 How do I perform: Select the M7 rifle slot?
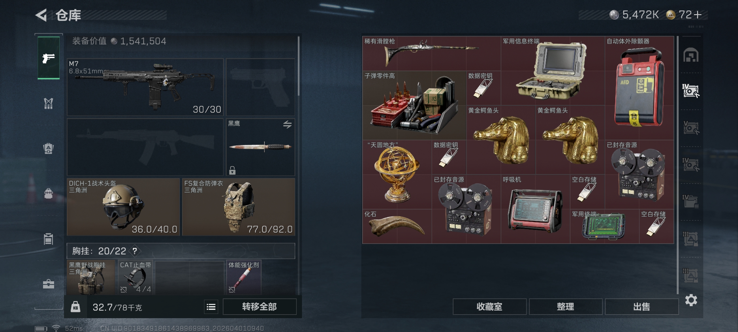point(145,87)
